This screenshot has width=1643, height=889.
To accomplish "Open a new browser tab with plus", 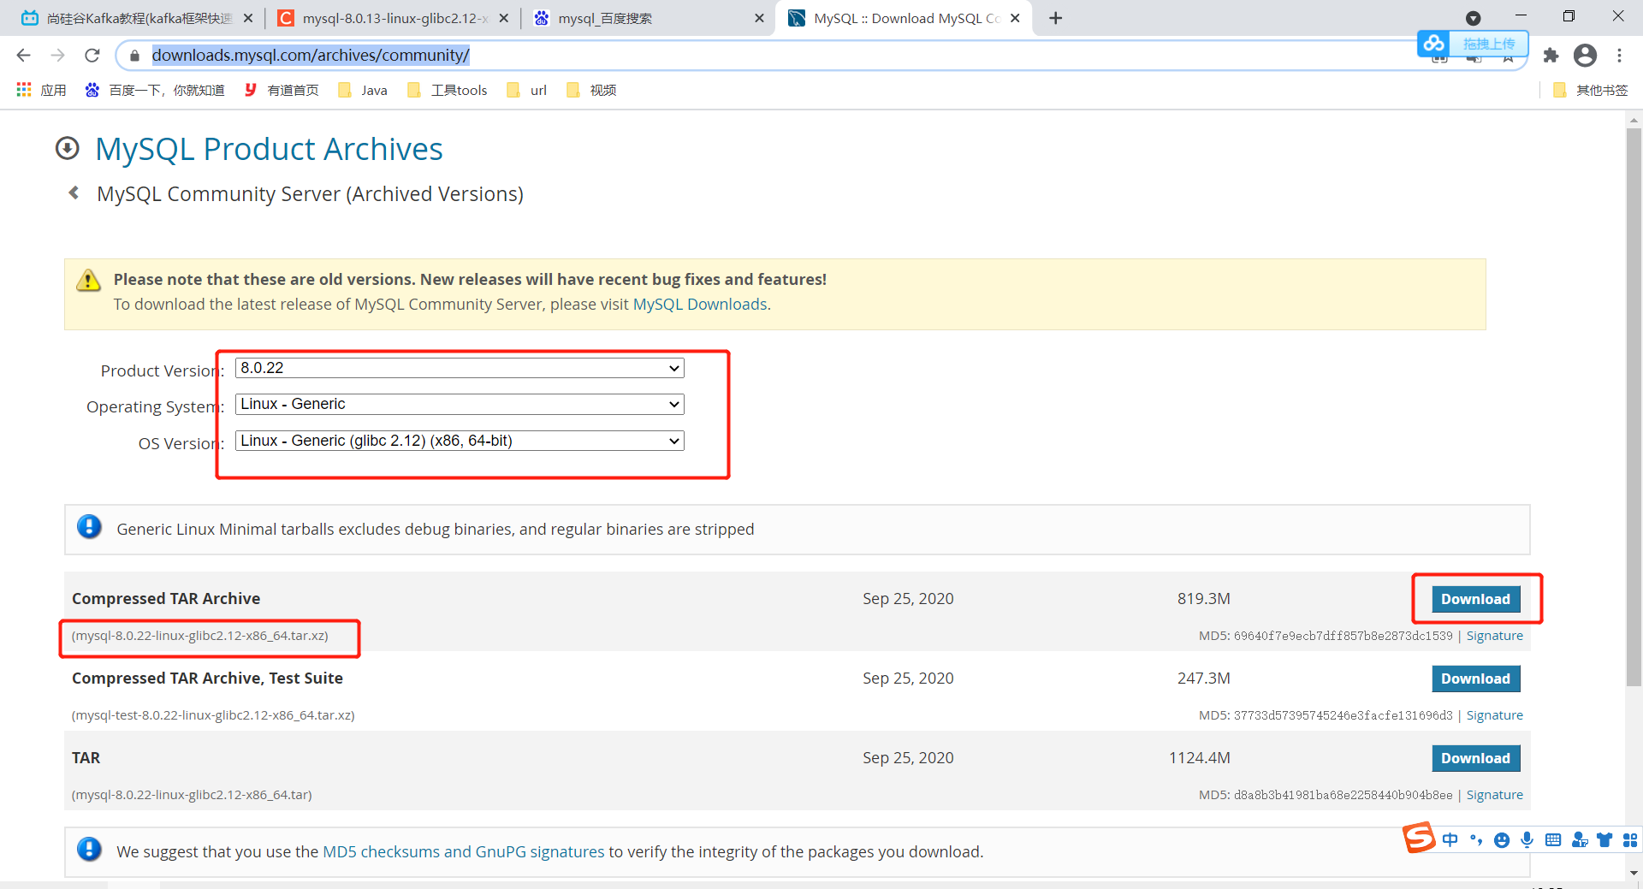I will coord(1056,18).
